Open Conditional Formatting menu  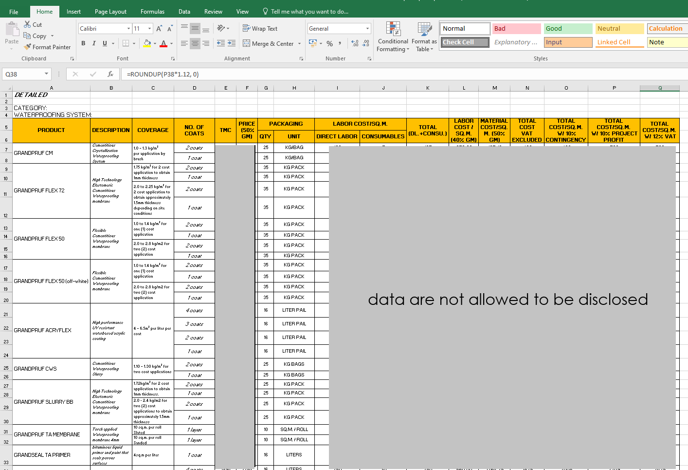(x=393, y=37)
